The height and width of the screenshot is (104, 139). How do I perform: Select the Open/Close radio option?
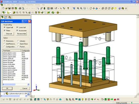coord(18,44)
